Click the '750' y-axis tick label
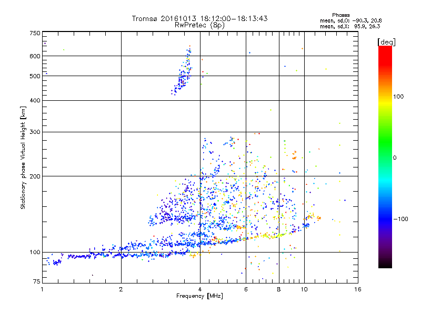 point(35,33)
